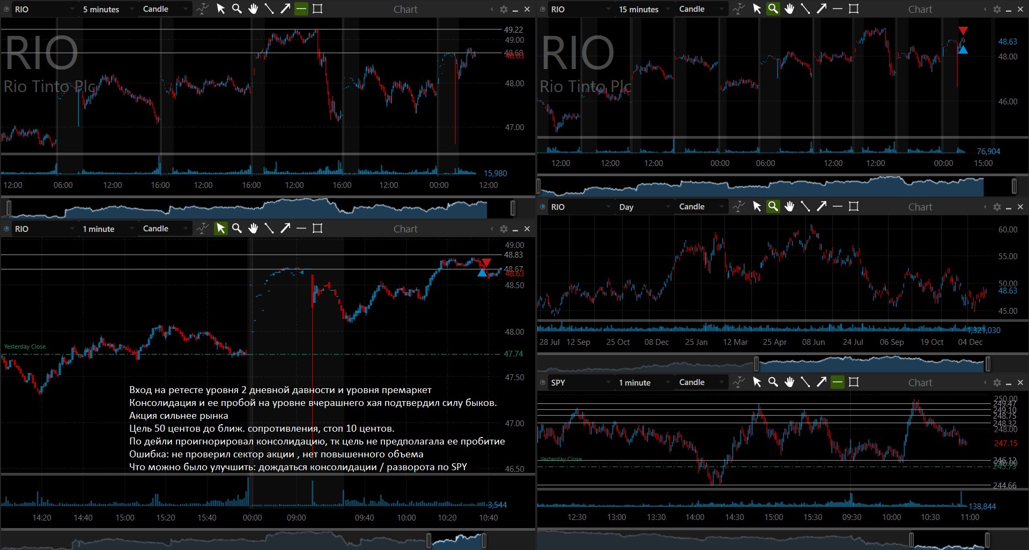Viewport: 1029px width, 550px height.
Task: Open the 15 minutes timeframe dropdown
Action: click(x=645, y=9)
